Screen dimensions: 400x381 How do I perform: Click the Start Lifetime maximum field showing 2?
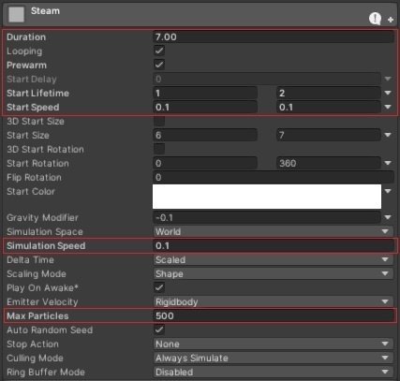coord(329,93)
